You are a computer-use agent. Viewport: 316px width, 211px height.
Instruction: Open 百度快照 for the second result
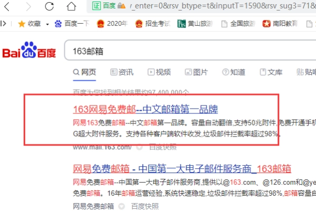click(x=145, y=206)
